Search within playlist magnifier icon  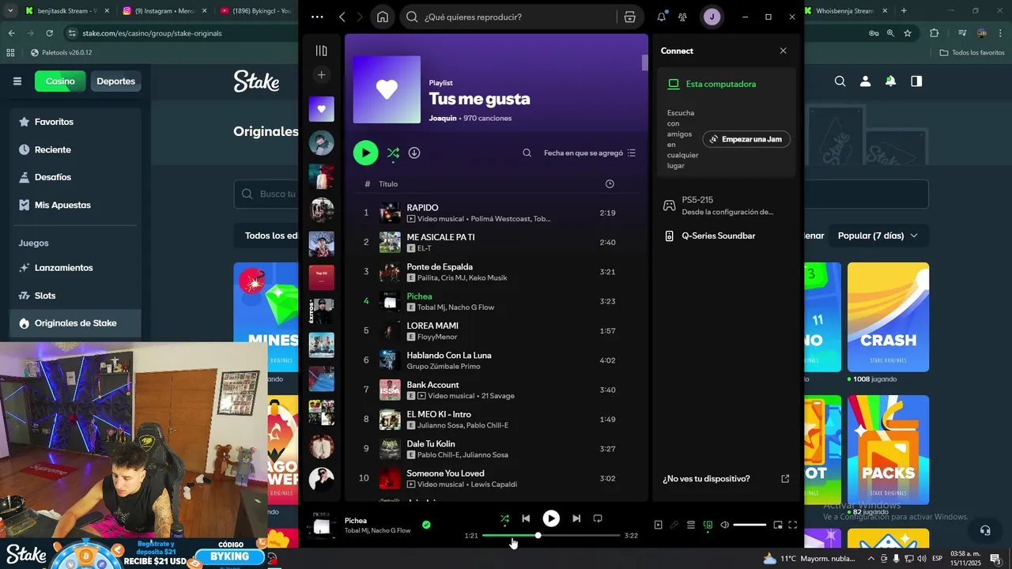[527, 153]
